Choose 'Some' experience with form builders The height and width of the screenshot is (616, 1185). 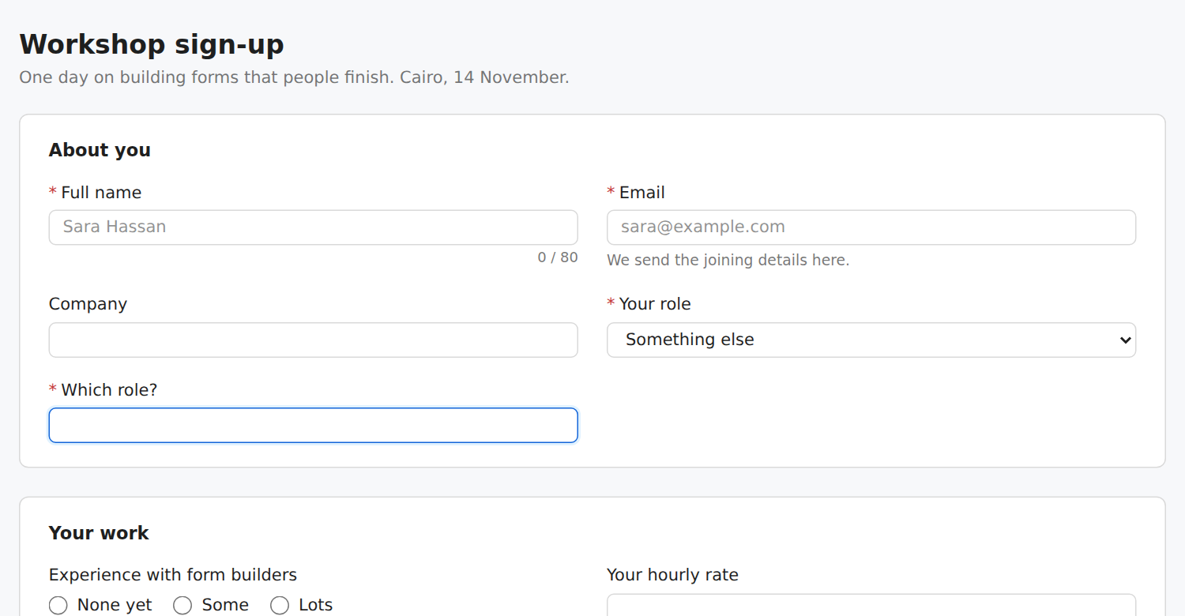point(182,605)
